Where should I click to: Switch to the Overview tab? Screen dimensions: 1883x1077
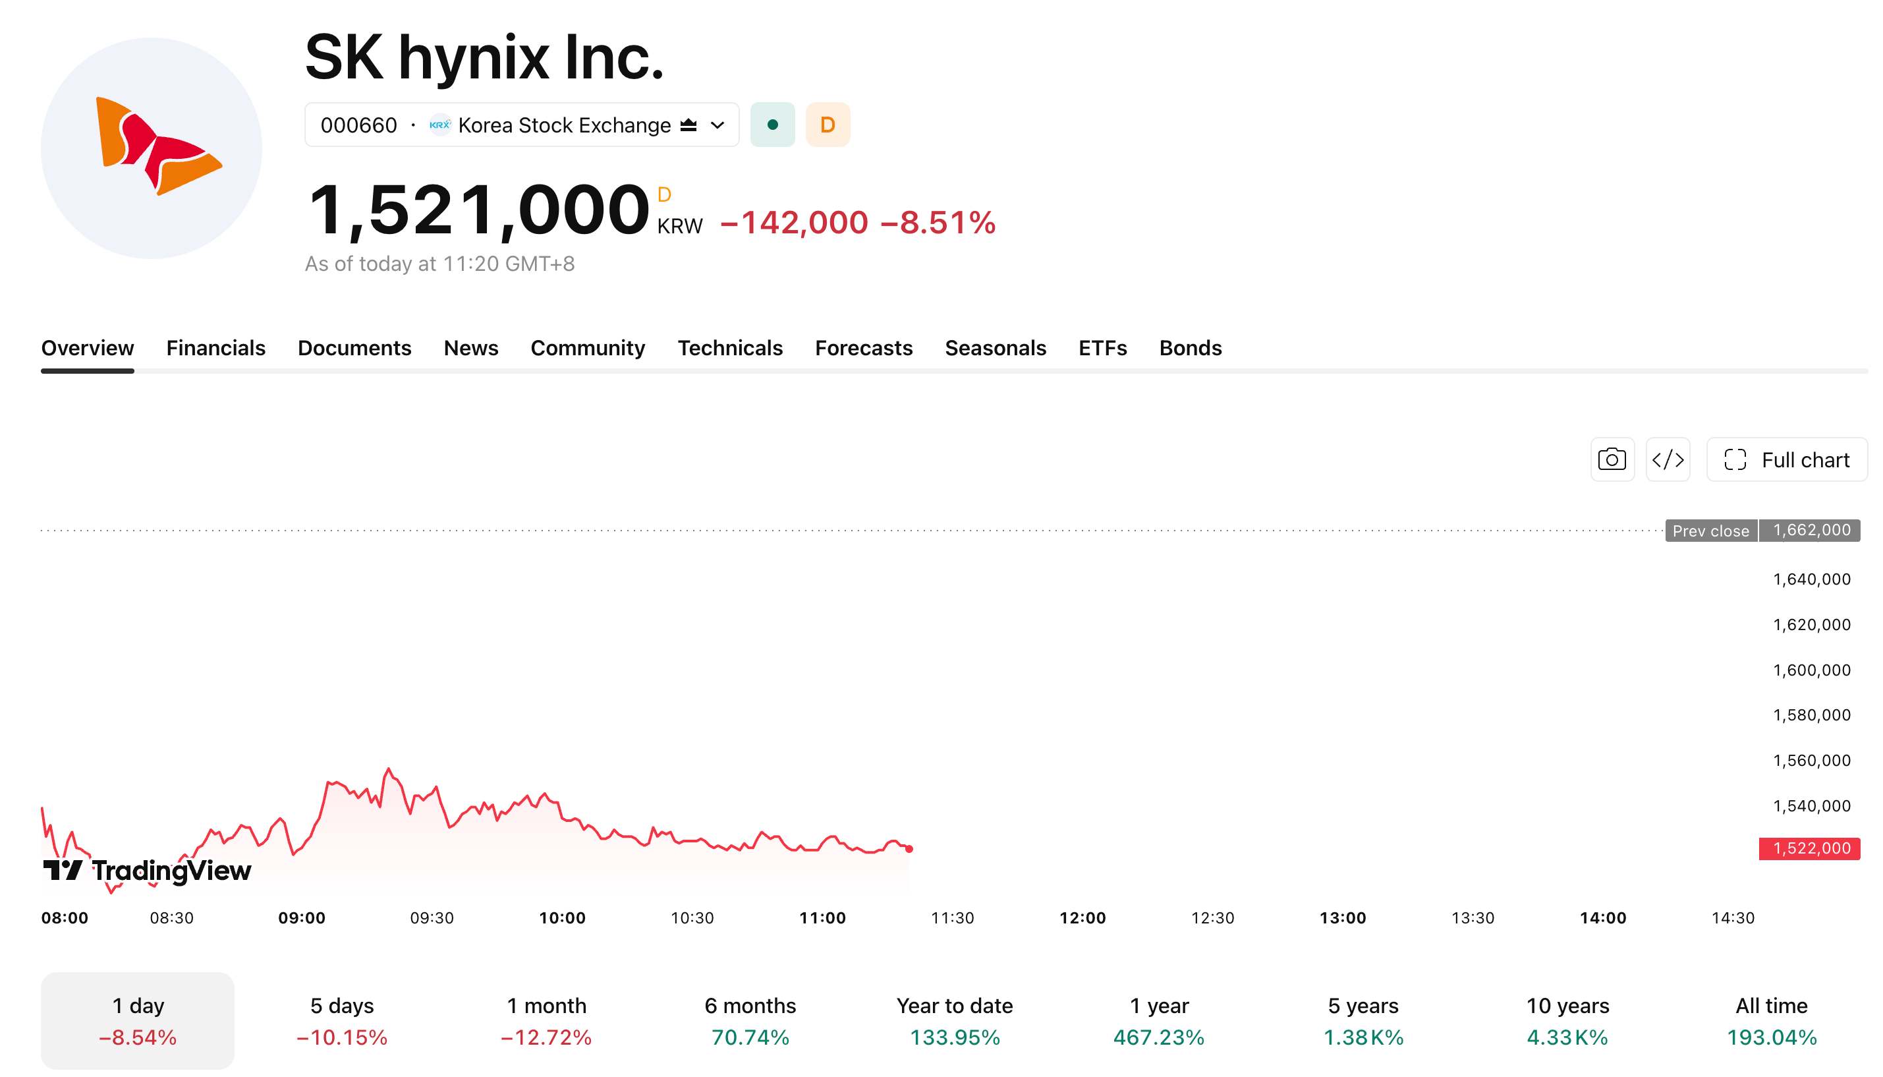[87, 347]
